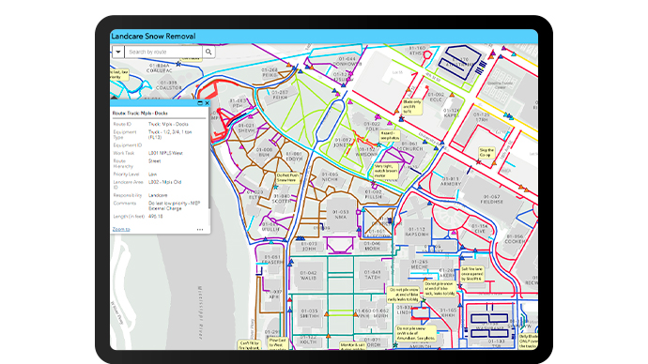648x364 pixels.
Task: Click the orange triangle beside the ECLC label
Action: coord(452,95)
